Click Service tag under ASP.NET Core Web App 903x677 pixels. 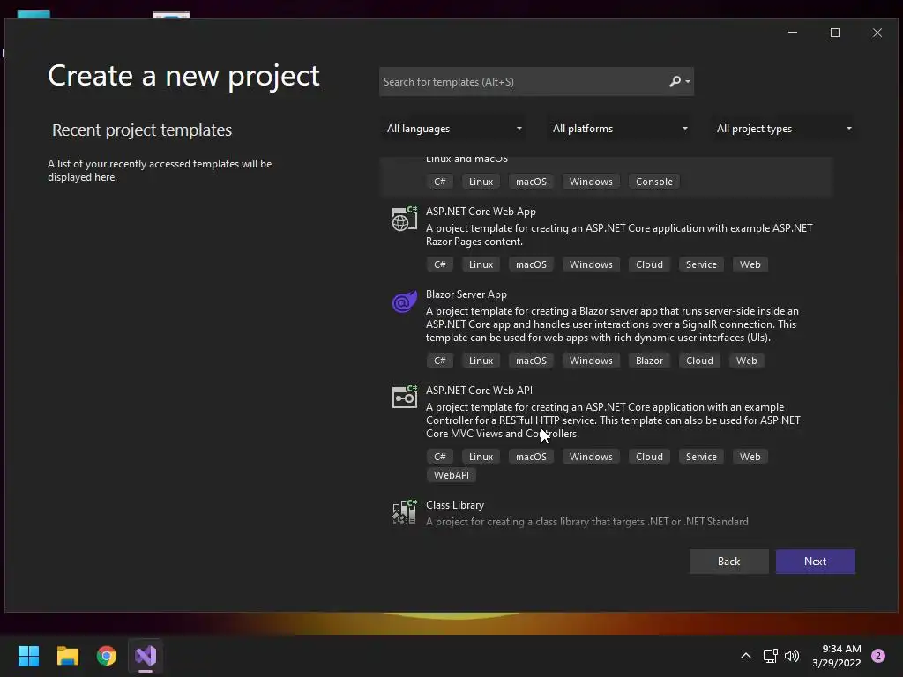click(701, 264)
